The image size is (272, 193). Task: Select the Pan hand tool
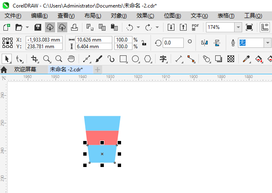[x=71, y=59]
